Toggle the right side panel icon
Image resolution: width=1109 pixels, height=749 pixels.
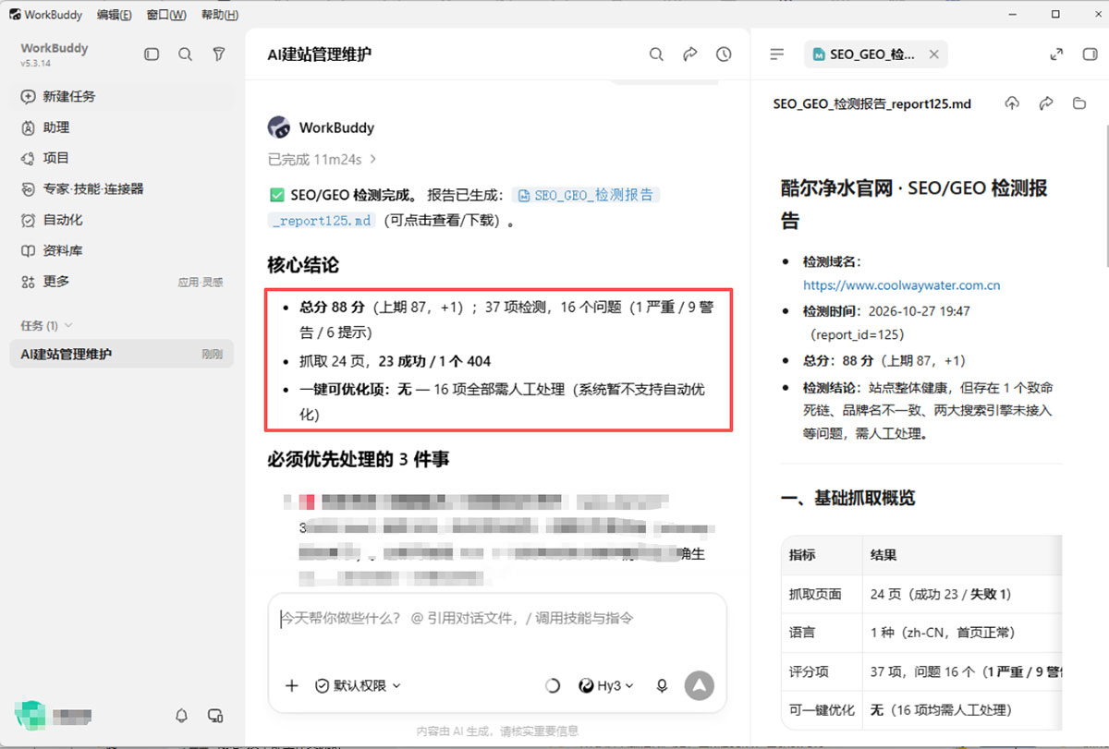[1090, 54]
